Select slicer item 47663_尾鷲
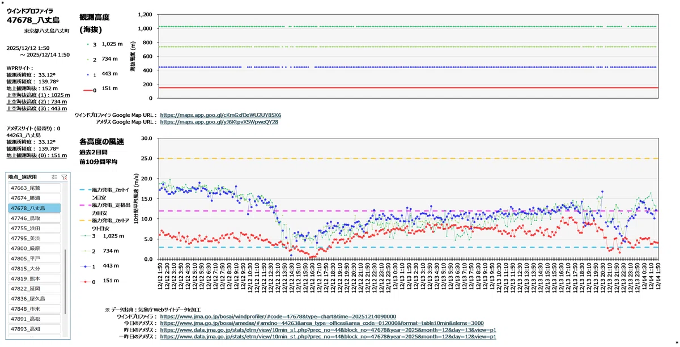The width and height of the screenshot is (680, 347). point(35,188)
